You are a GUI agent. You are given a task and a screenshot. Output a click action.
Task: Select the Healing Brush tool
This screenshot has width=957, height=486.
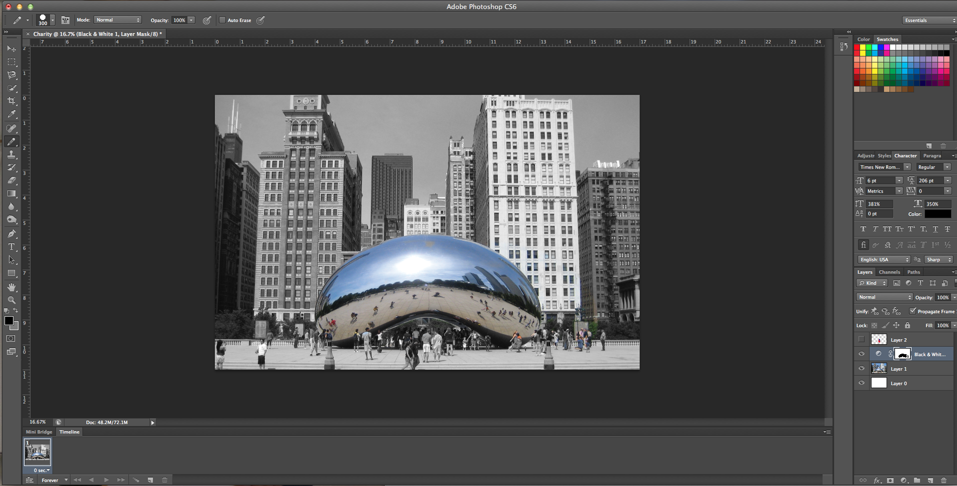tap(11, 128)
